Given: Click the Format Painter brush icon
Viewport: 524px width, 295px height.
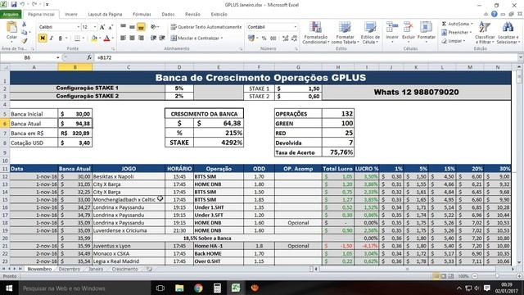Looking at the screenshot, I should (x=24, y=41).
